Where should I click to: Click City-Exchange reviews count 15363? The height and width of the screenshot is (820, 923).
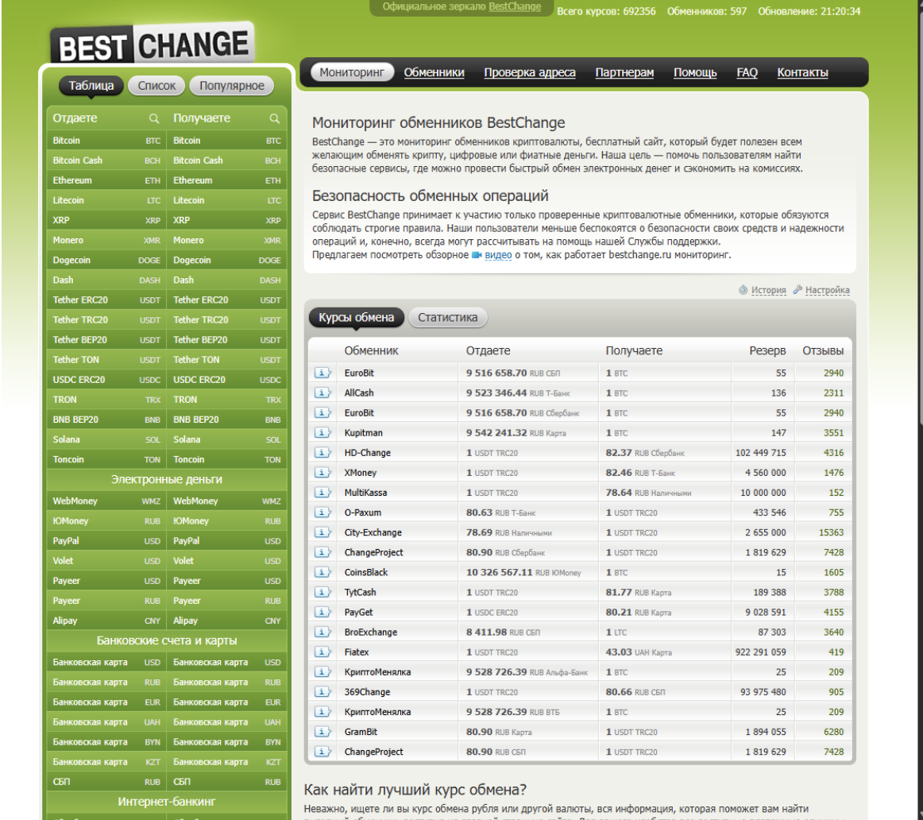tap(831, 532)
